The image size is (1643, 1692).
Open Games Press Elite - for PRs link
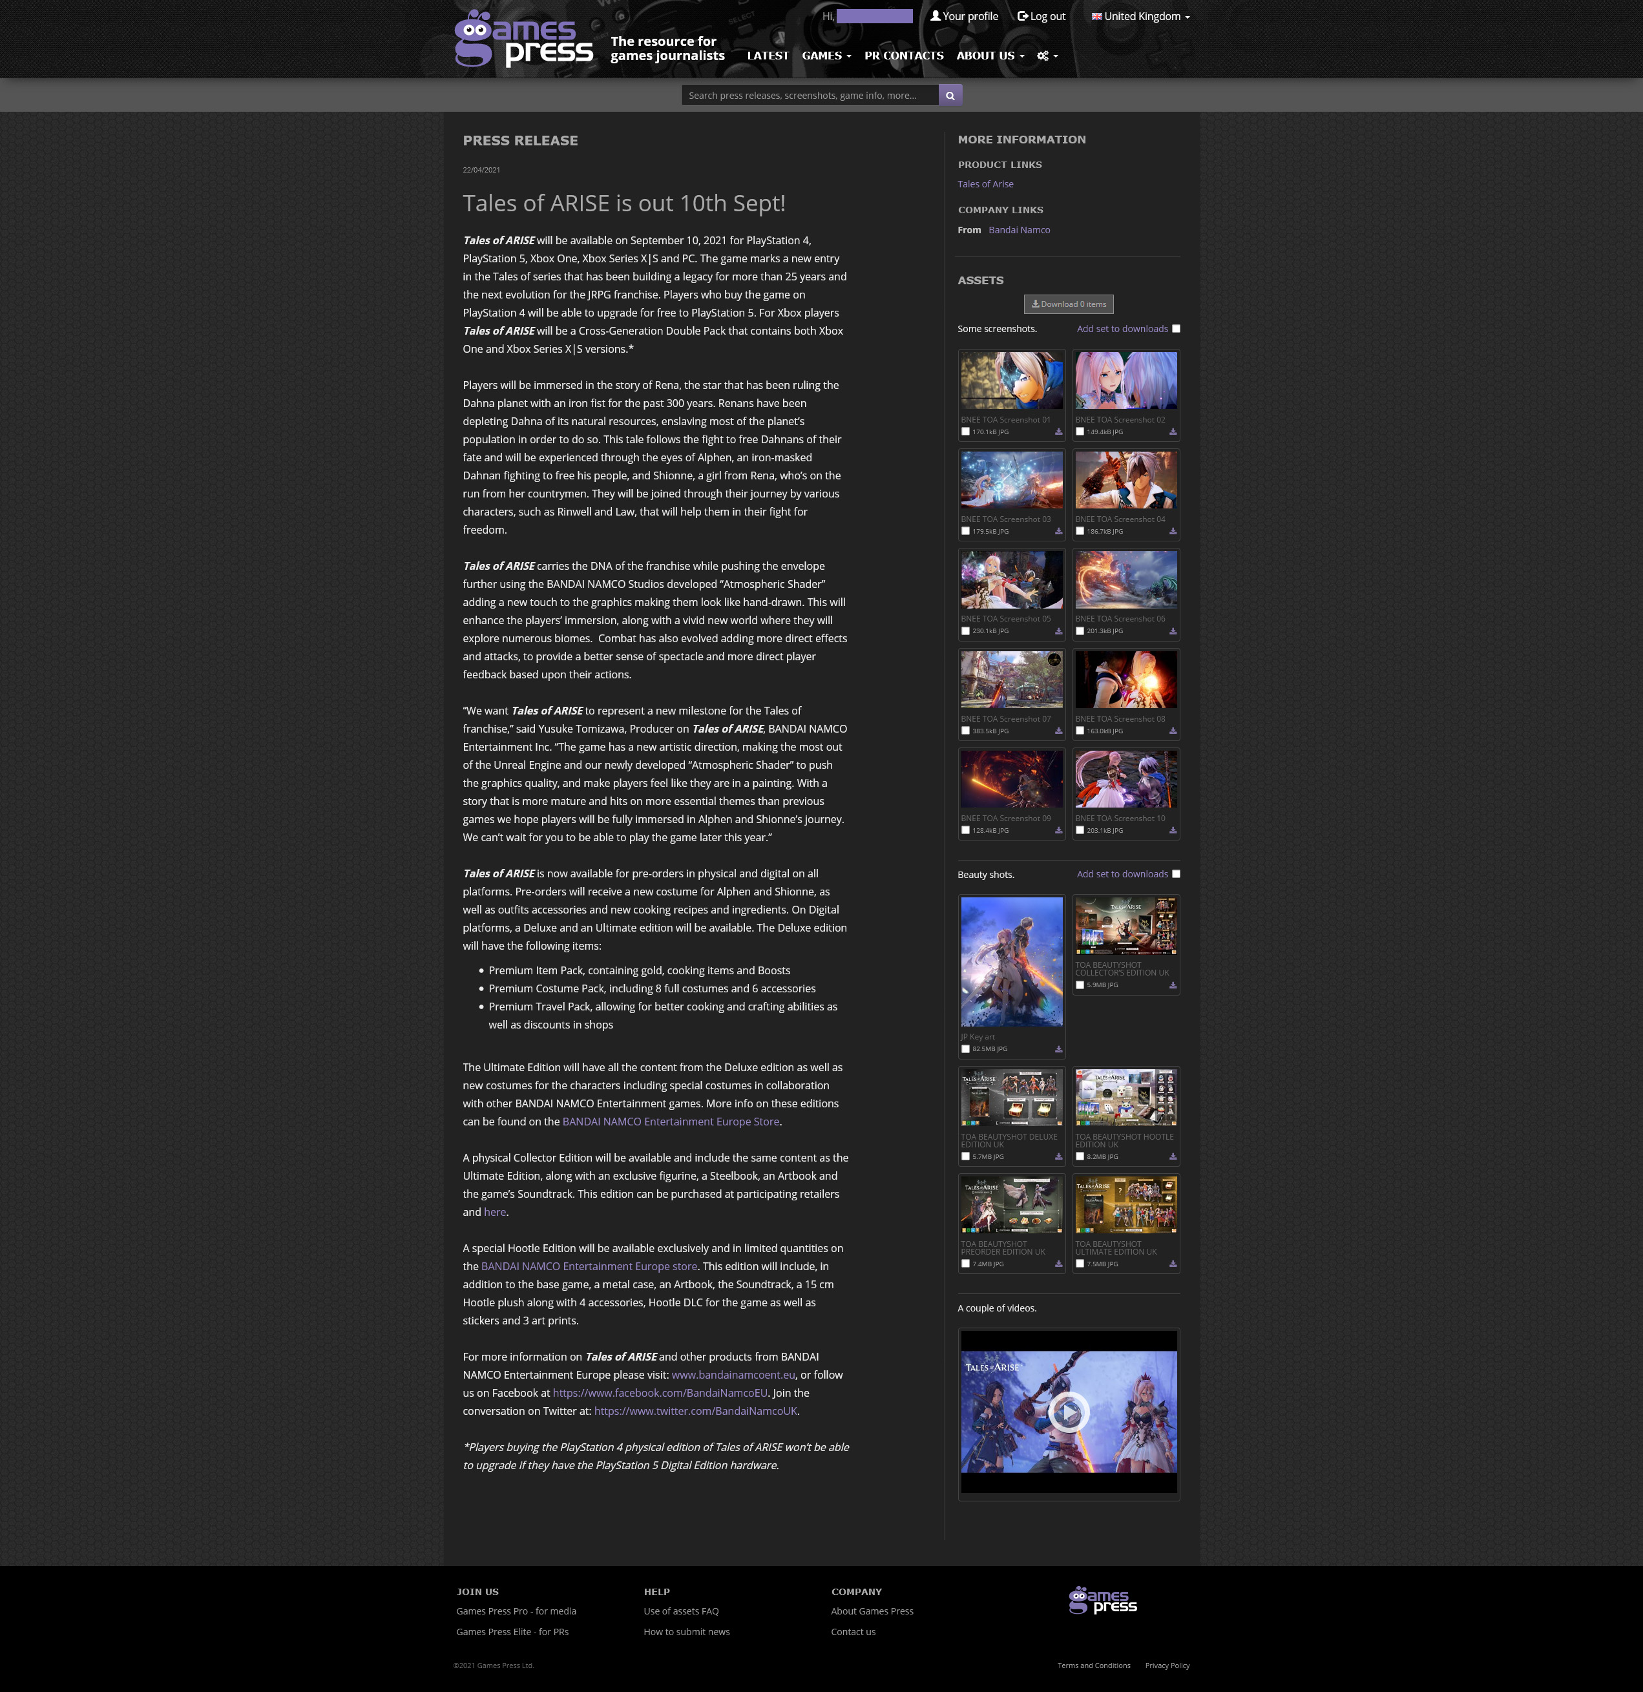(x=512, y=1631)
